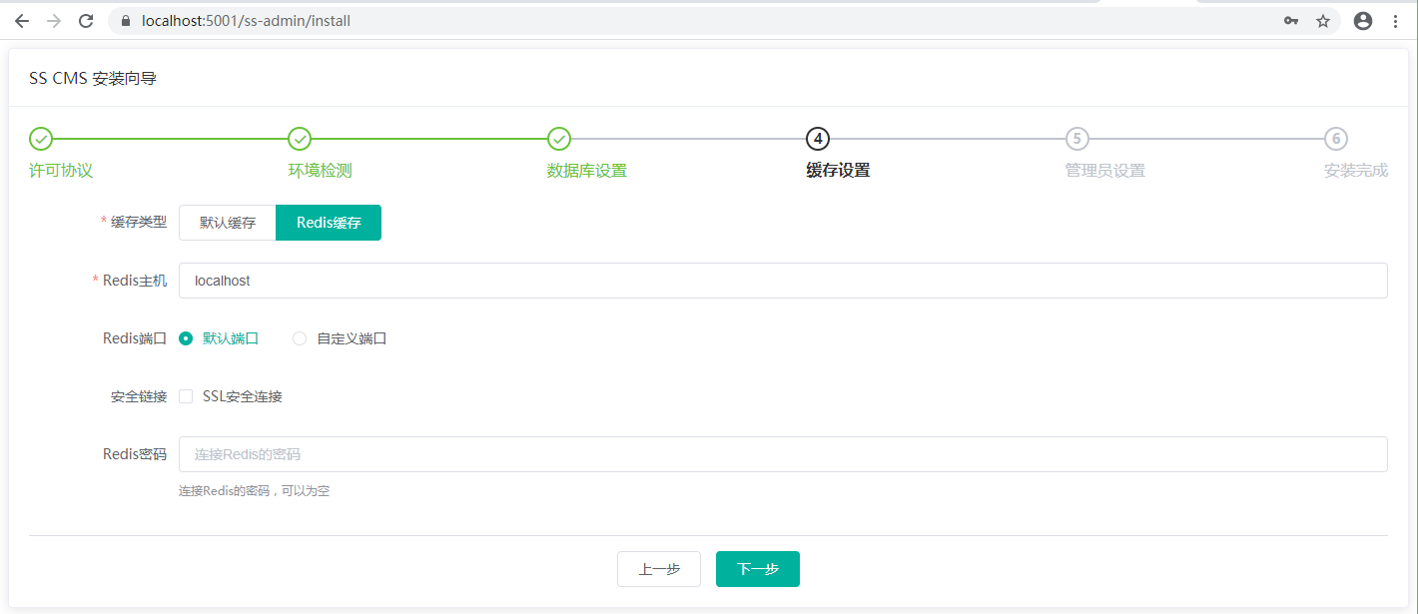Click the 环境检测 step checkmark circle
Image resolution: width=1418 pixels, height=614 pixels.
[300, 139]
